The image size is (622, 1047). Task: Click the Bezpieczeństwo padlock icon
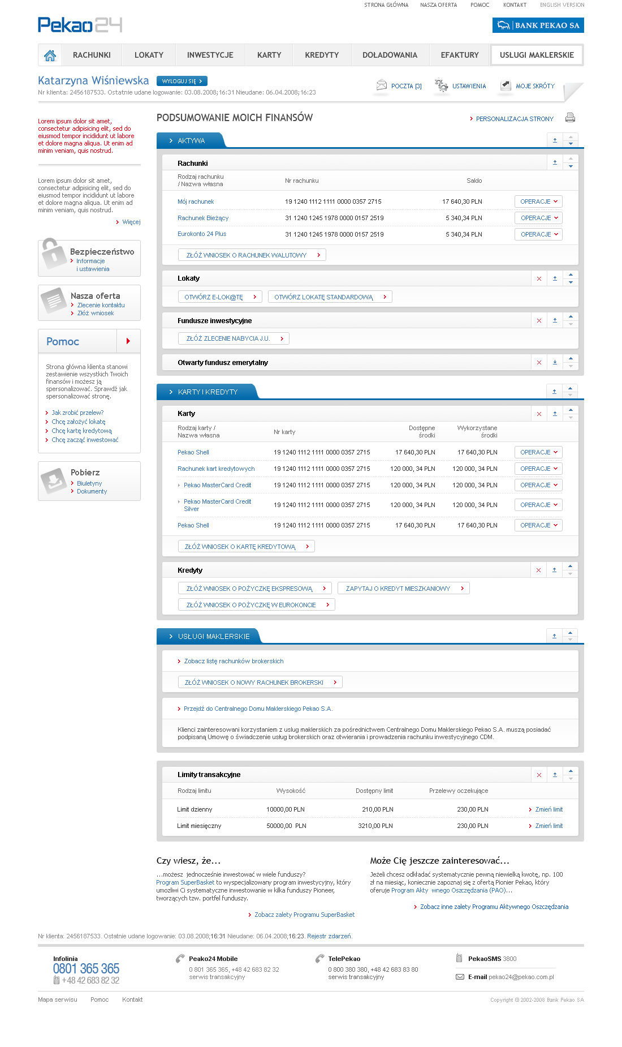pyautogui.click(x=53, y=254)
